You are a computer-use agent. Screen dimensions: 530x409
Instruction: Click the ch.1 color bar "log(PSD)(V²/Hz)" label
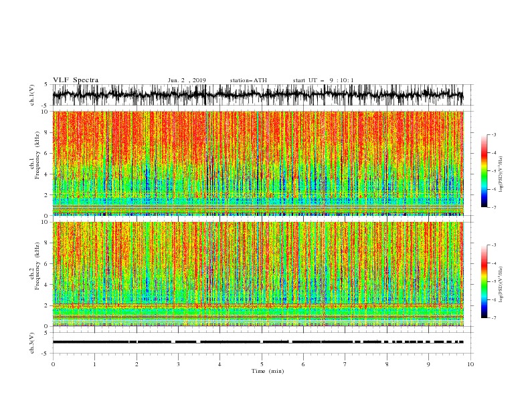click(x=501, y=174)
